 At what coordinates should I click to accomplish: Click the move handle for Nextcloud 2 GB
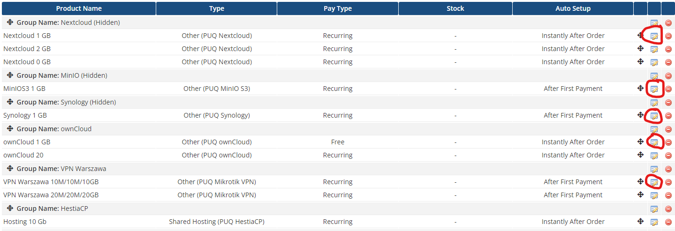(640, 48)
